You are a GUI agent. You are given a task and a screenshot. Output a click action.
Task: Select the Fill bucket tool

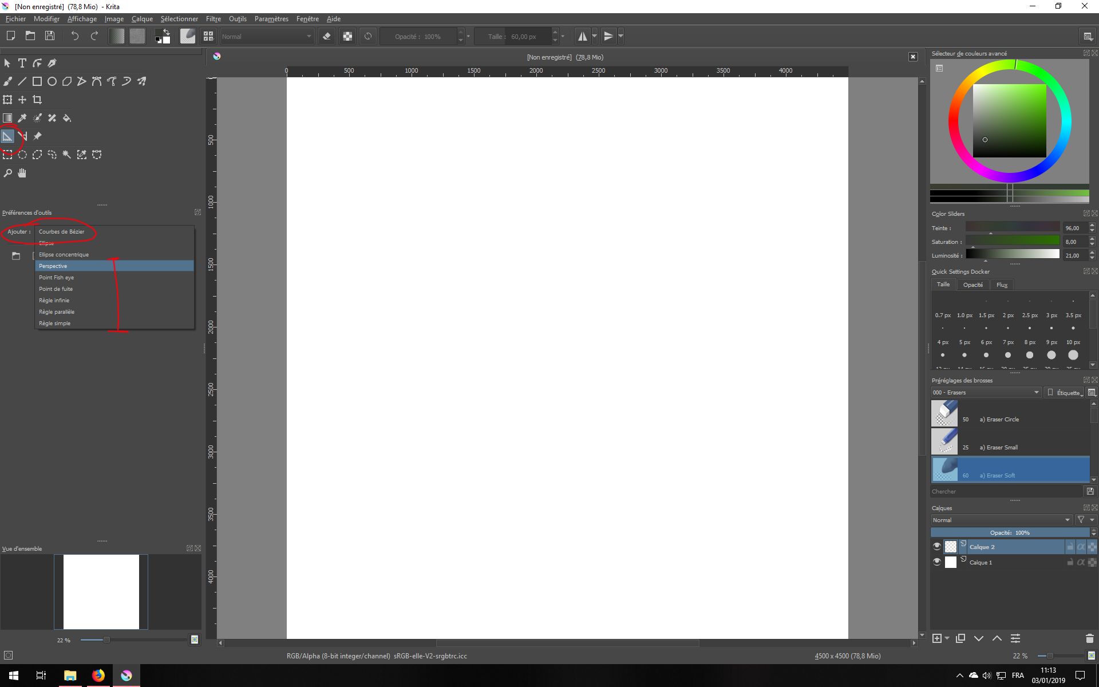click(67, 118)
